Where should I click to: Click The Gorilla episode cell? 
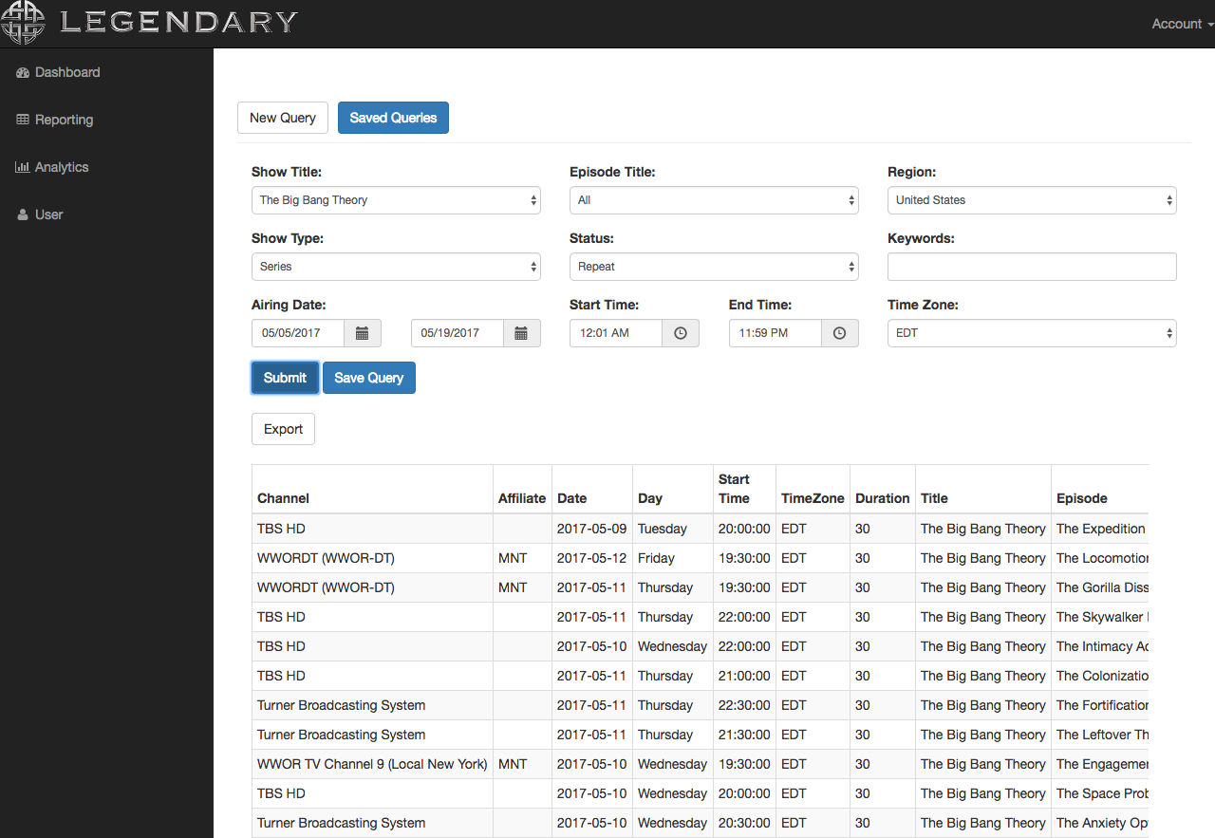[x=1100, y=587]
